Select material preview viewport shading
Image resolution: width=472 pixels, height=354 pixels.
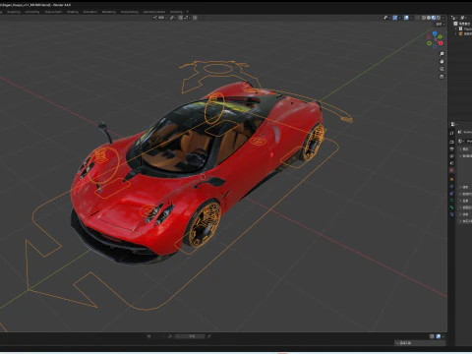(434, 18)
